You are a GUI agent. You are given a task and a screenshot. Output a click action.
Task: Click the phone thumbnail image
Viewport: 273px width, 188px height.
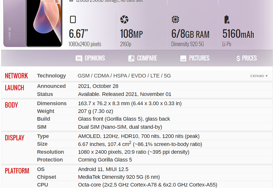[33, 24]
